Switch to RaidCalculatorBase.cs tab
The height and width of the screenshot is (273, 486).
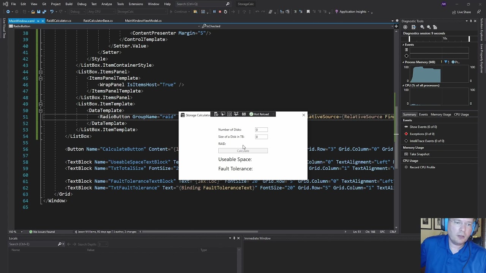pos(98,21)
